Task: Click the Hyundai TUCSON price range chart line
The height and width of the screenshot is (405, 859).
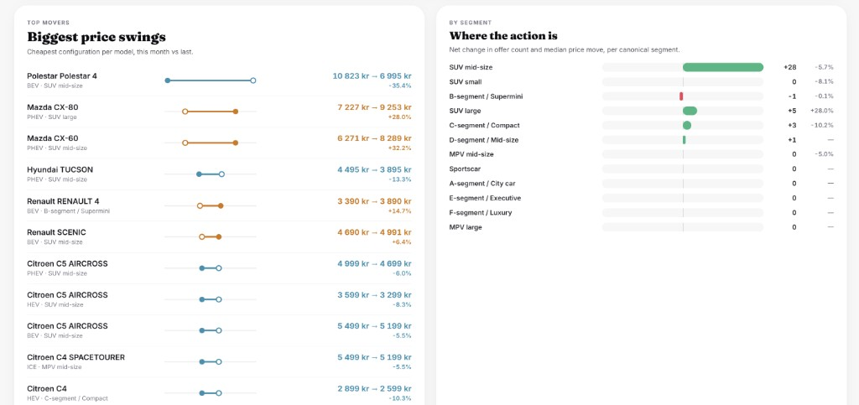Action: point(211,174)
